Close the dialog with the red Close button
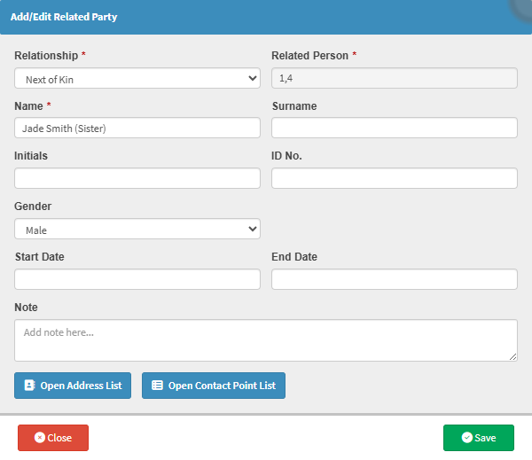This screenshot has height=460, width=532. pyautogui.click(x=53, y=438)
